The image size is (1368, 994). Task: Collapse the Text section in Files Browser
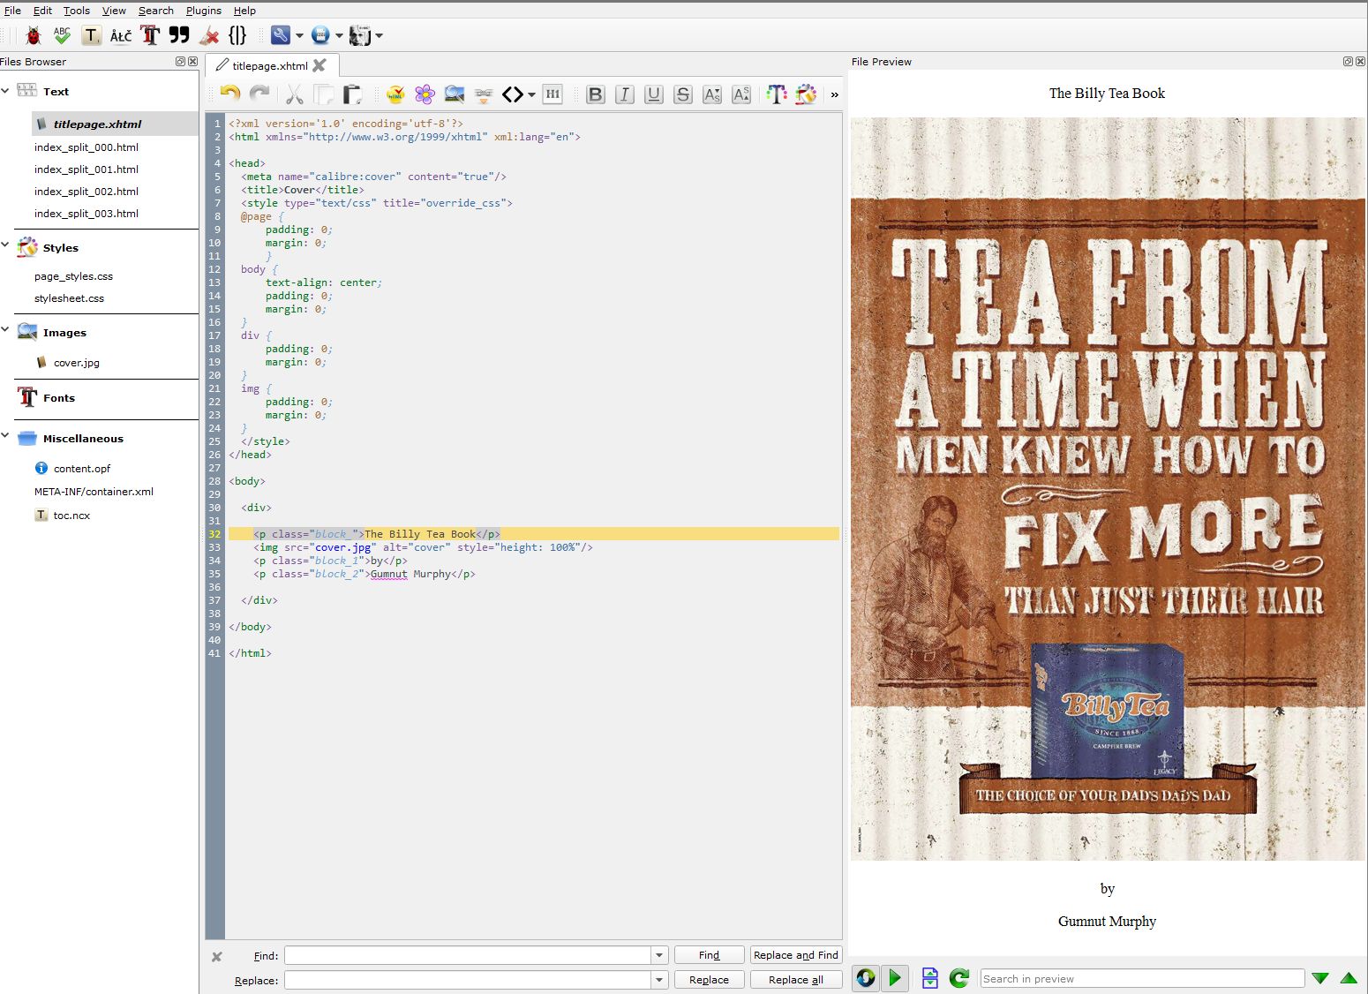click(6, 91)
